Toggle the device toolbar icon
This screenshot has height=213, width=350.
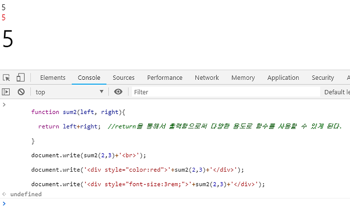pyautogui.click(x=20, y=78)
